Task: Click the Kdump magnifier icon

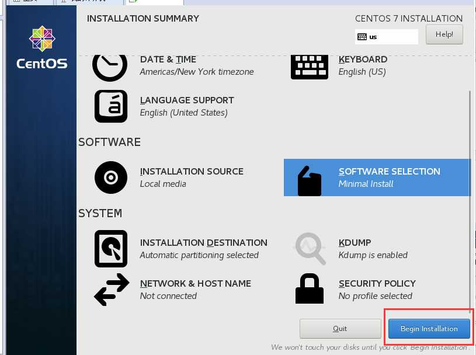Action: (310, 249)
